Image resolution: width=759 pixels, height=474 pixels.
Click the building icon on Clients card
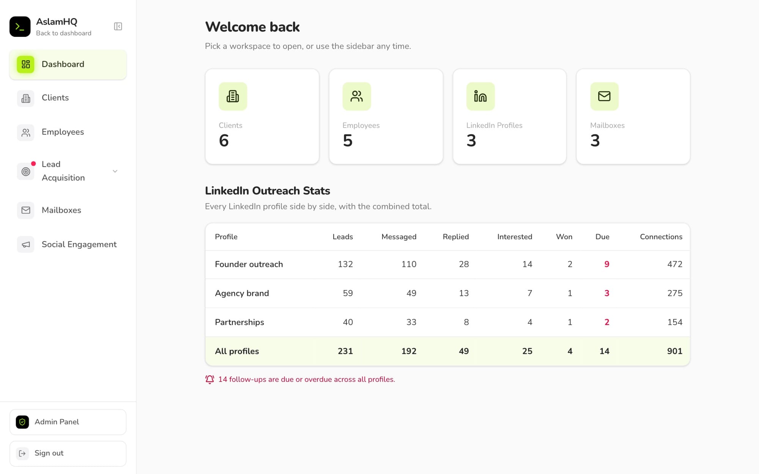click(x=233, y=96)
